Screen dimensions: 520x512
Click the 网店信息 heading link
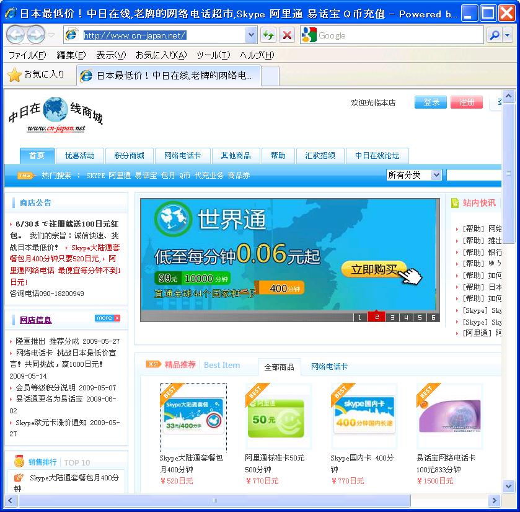(x=35, y=320)
